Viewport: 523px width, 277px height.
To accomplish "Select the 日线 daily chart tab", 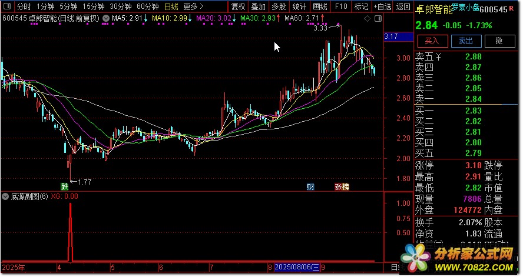I will [x=171, y=7].
